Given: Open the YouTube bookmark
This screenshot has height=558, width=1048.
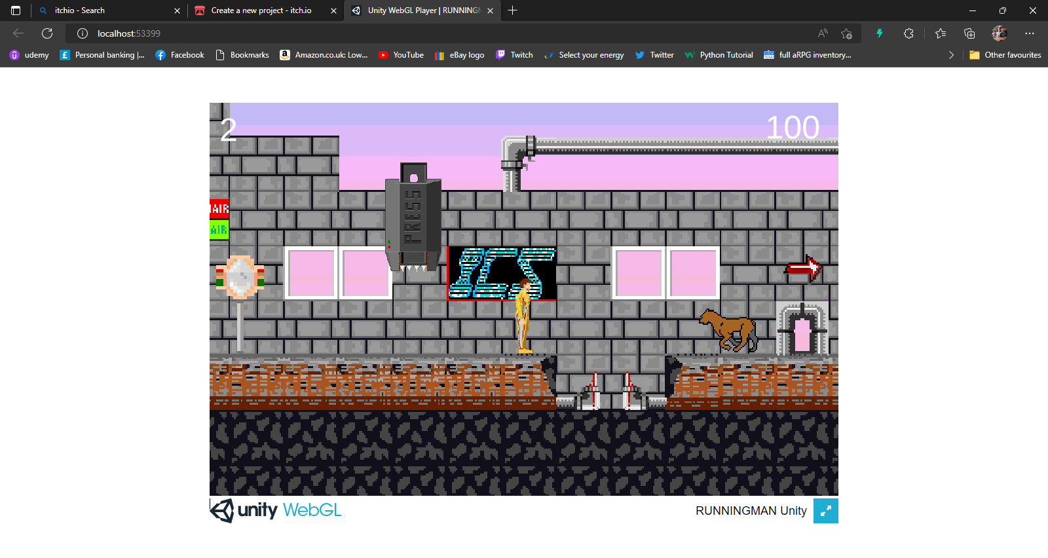Looking at the screenshot, I should 401,55.
